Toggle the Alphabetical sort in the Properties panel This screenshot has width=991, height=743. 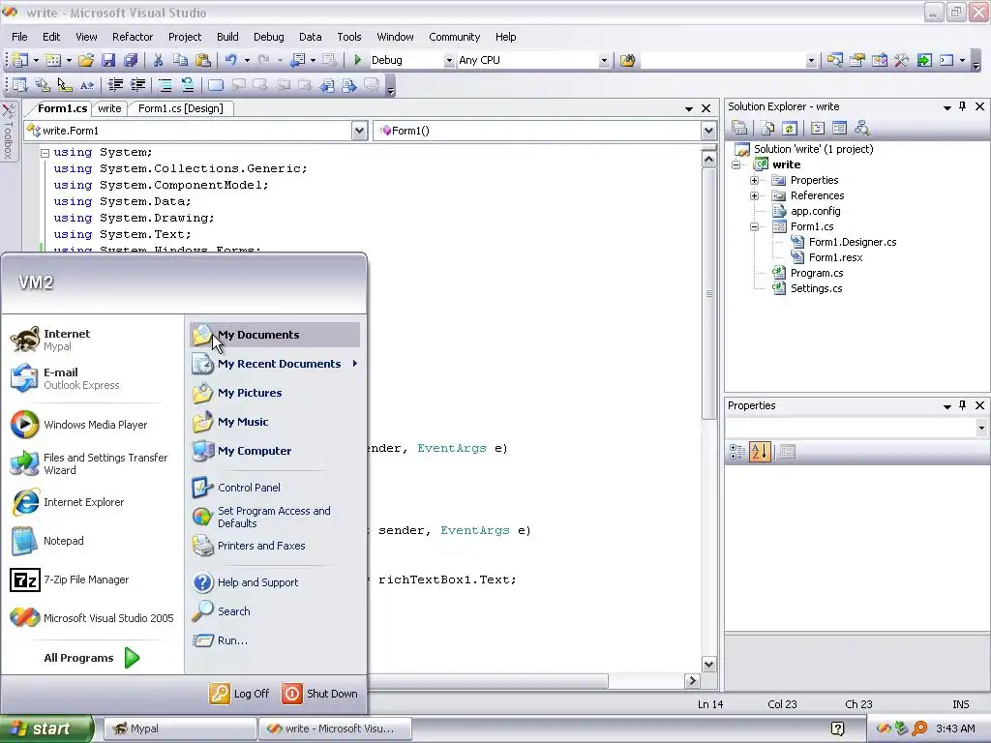tap(760, 452)
